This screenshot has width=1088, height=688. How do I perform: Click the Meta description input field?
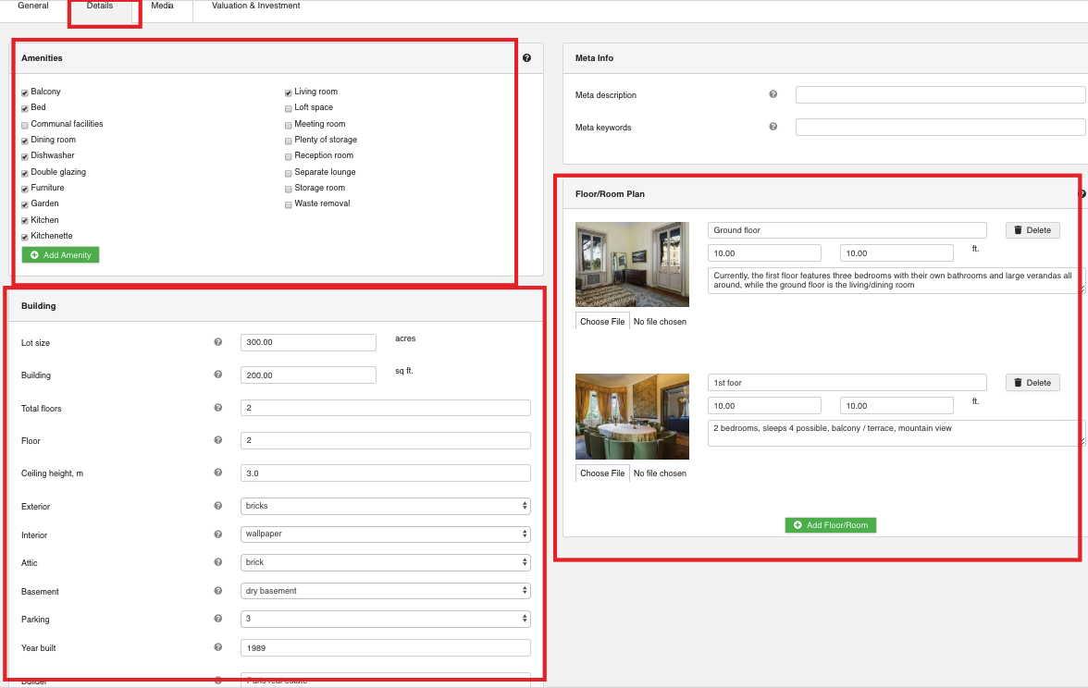pos(940,95)
